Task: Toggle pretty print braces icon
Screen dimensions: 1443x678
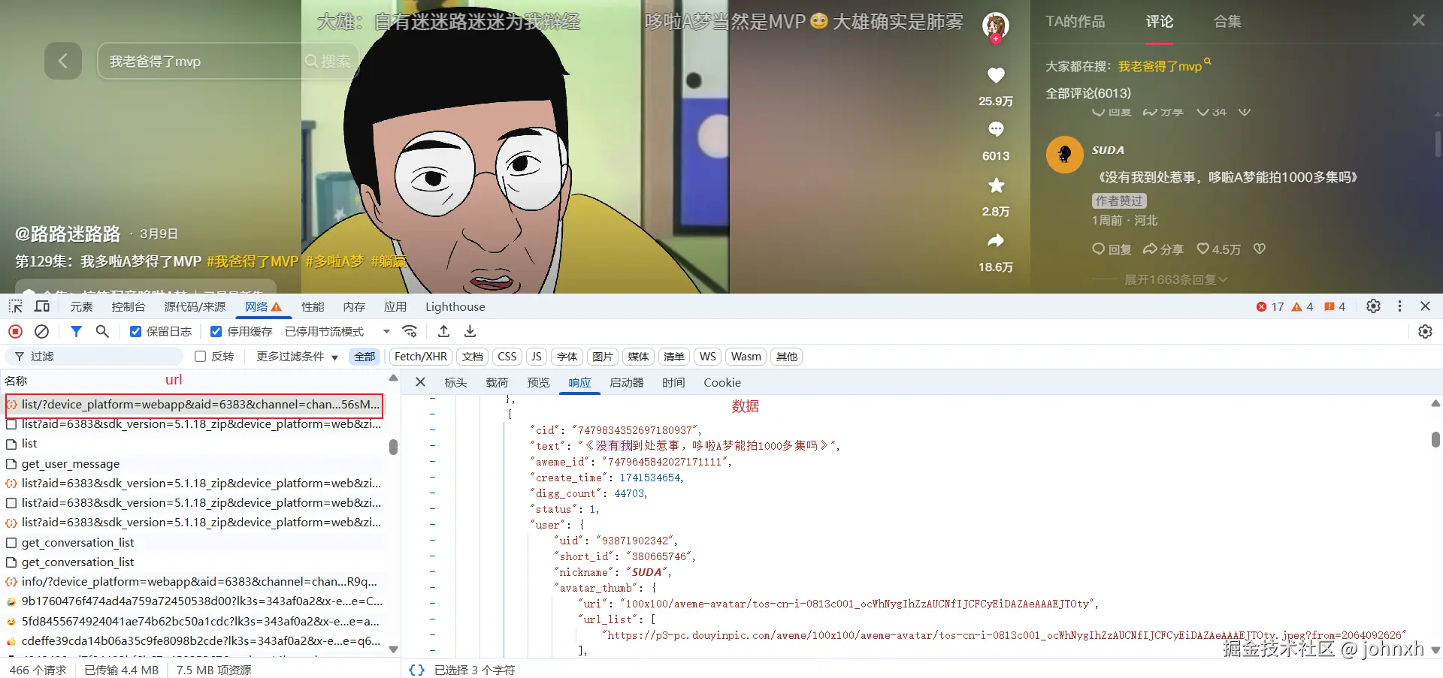Action: [x=417, y=670]
